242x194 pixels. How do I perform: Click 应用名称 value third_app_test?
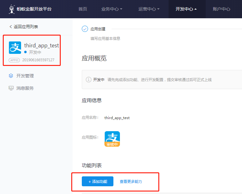point(117,118)
